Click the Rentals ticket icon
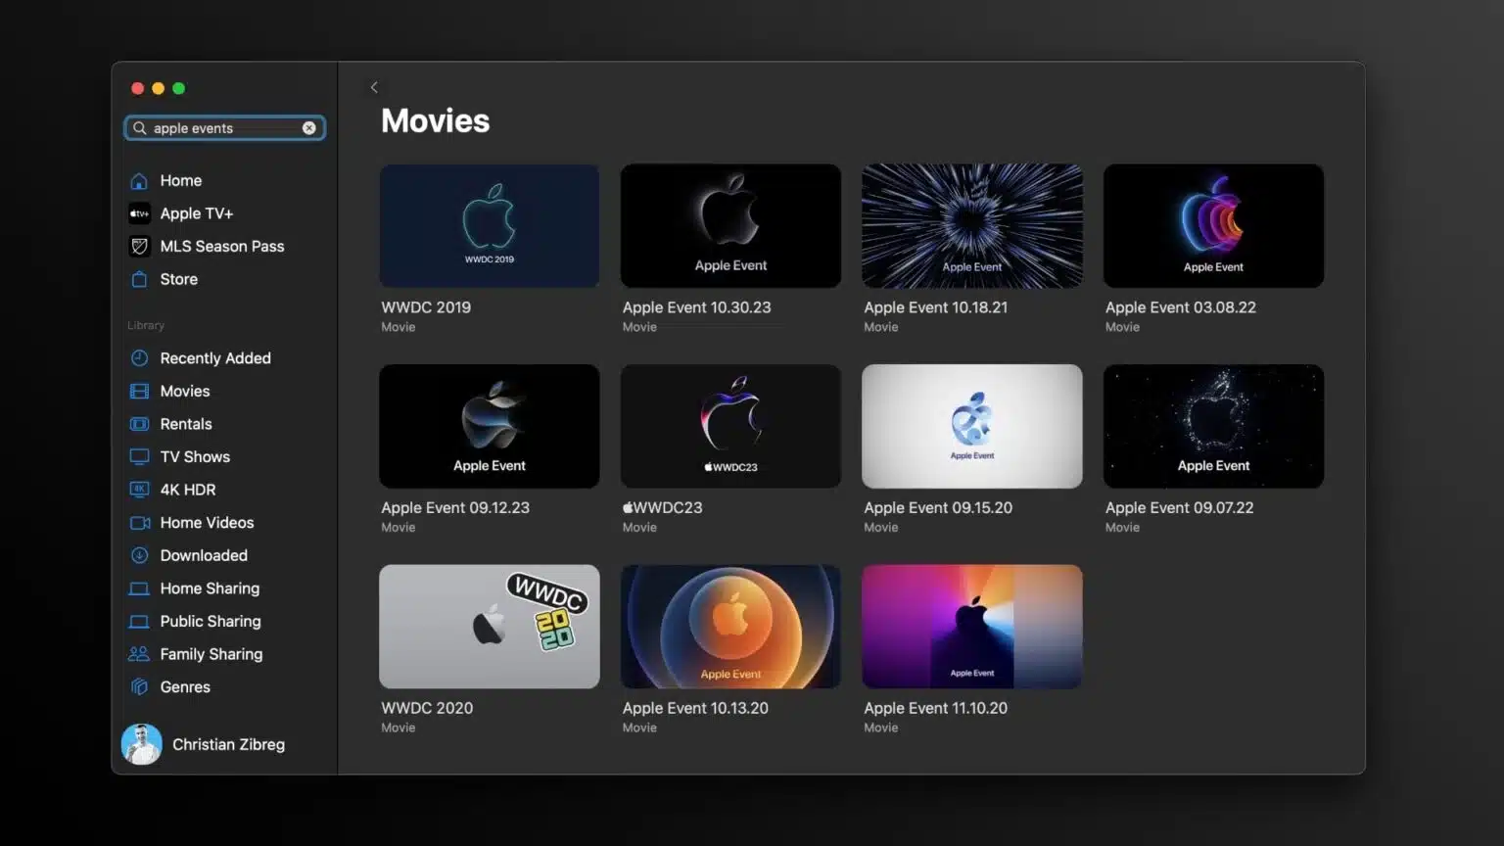1504x846 pixels. (x=139, y=424)
